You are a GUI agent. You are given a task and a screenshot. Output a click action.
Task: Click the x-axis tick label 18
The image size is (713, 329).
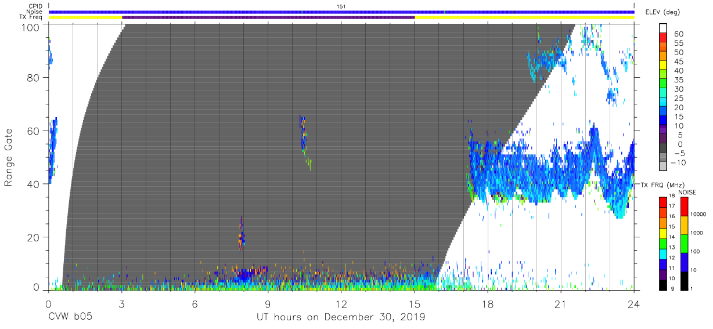tap(488, 303)
